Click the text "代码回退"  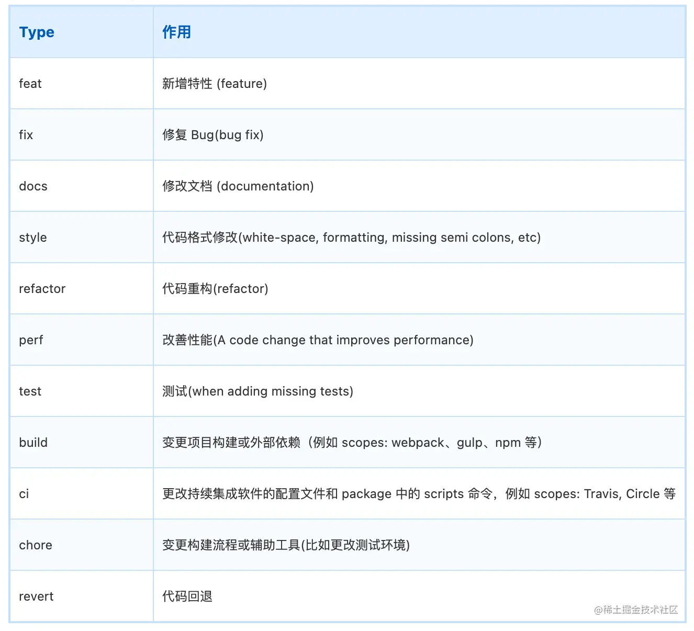pos(187,596)
